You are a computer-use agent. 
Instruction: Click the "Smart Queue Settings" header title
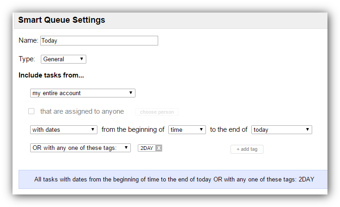tap(62, 20)
